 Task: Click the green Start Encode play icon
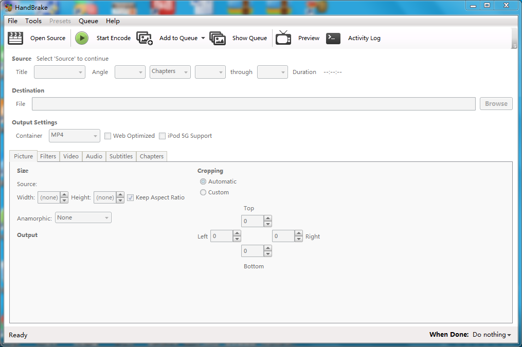(x=82, y=38)
